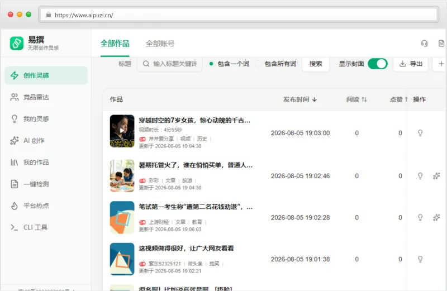The height and width of the screenshot is (291, 447).
Task: Click the 教育 category tag
Action: point(197,222)
